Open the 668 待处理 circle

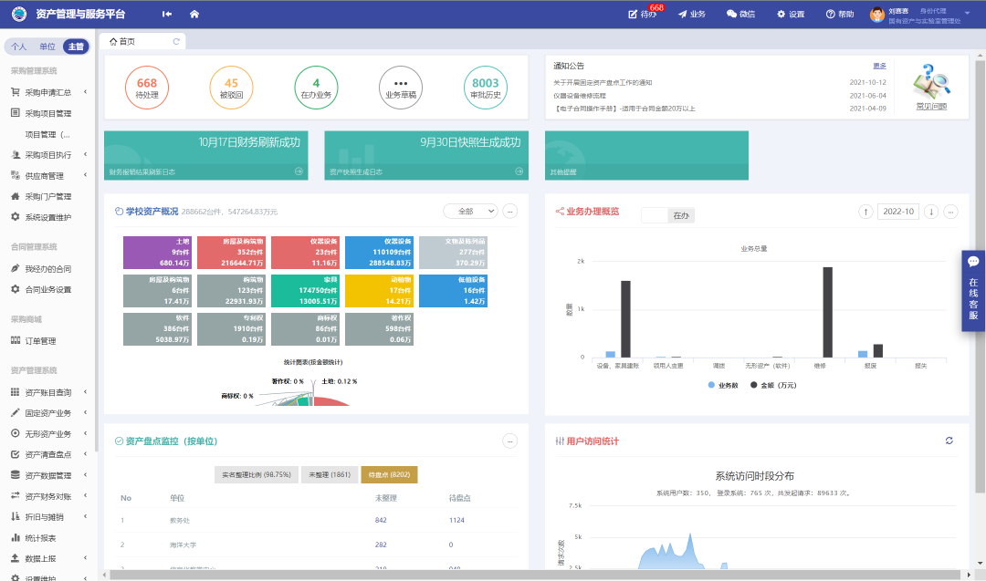(x=146, y=88)
